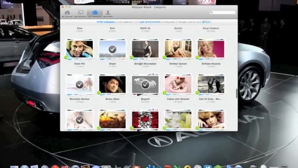Click the Books category label
Screen dimensions: 298x168
178,28
